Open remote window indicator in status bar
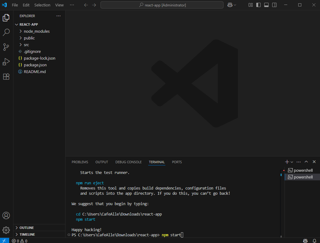Viewport: 320px width, 243px height. coord(4,241)
